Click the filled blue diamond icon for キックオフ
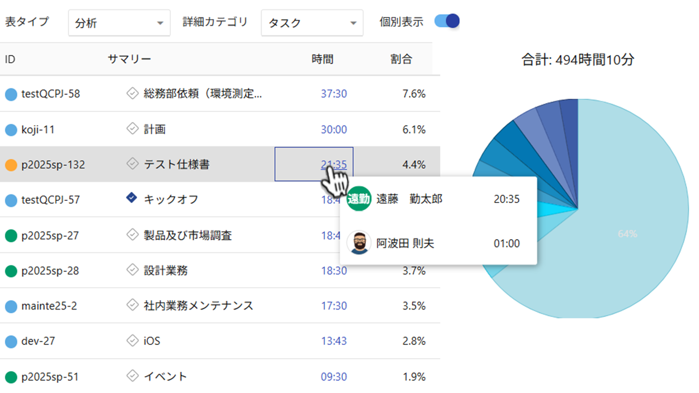Image resolution: width=699 pixels, height=393 pixels. click(x=132, y=199)
